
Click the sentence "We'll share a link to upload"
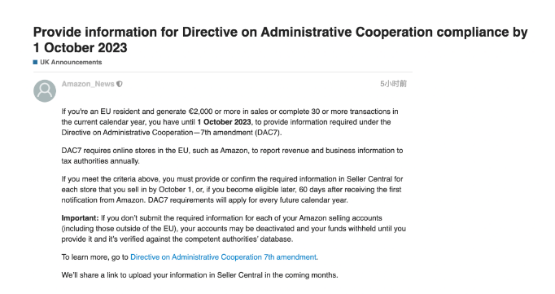tap(200, 275)
